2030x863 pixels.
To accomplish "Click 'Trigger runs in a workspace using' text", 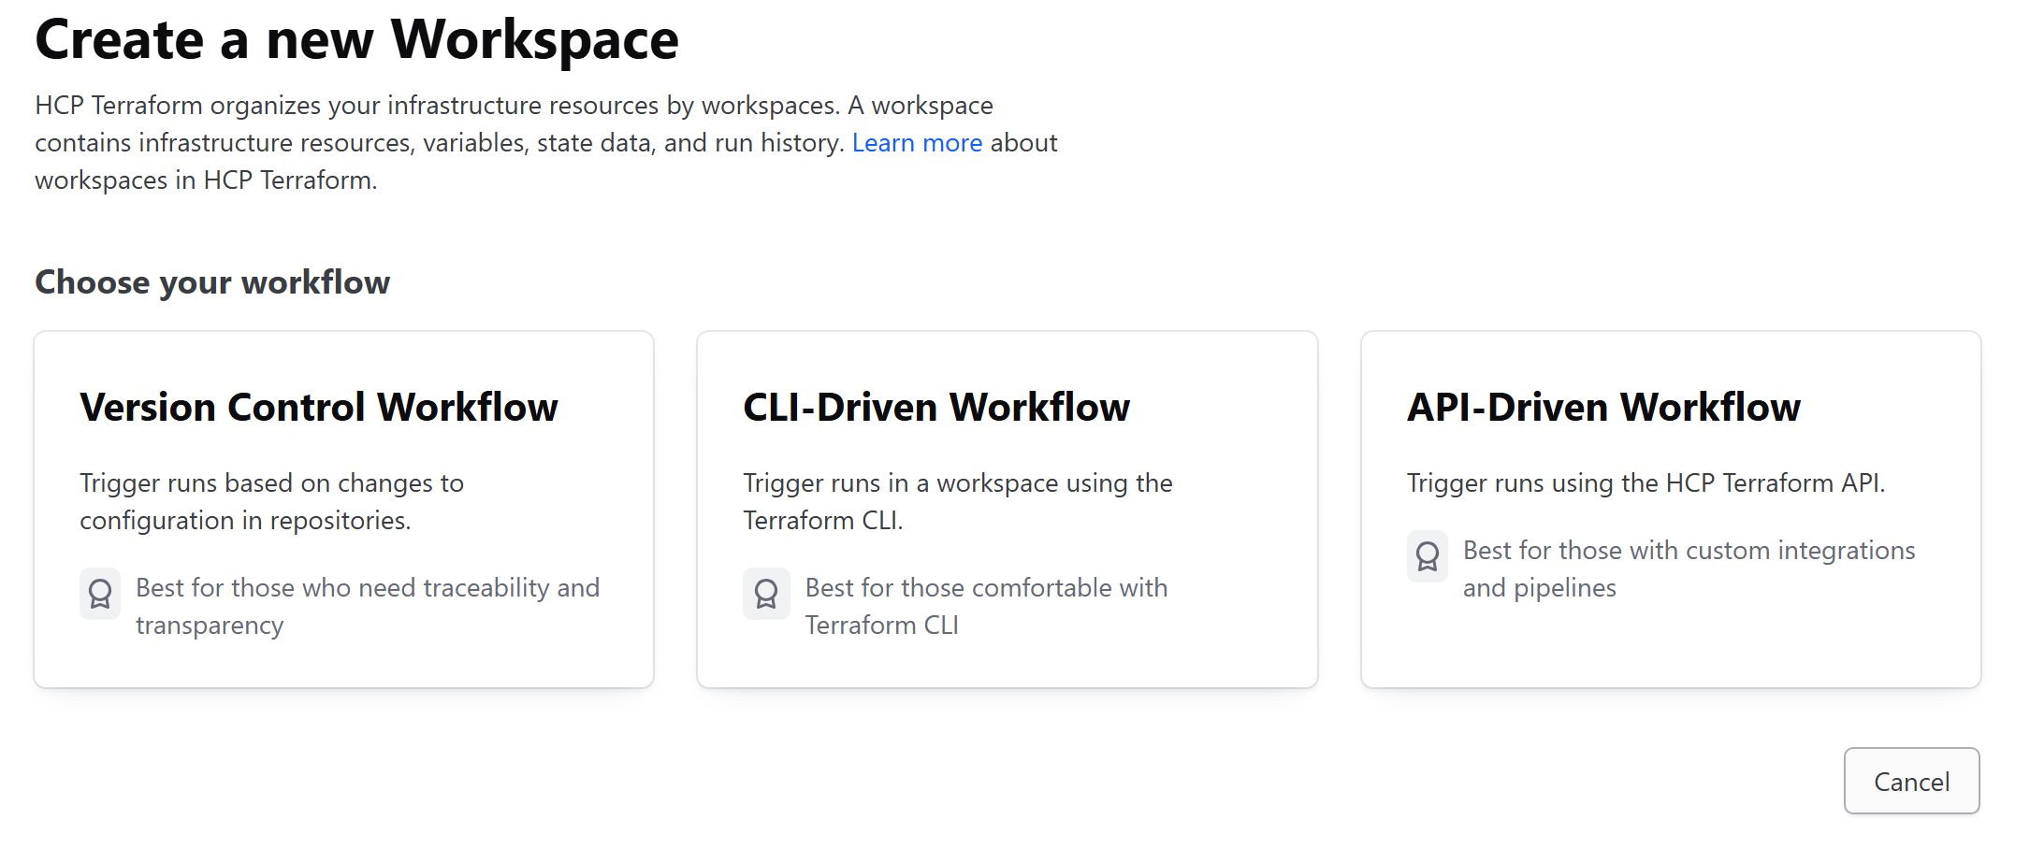I will [x=958, y=502].
